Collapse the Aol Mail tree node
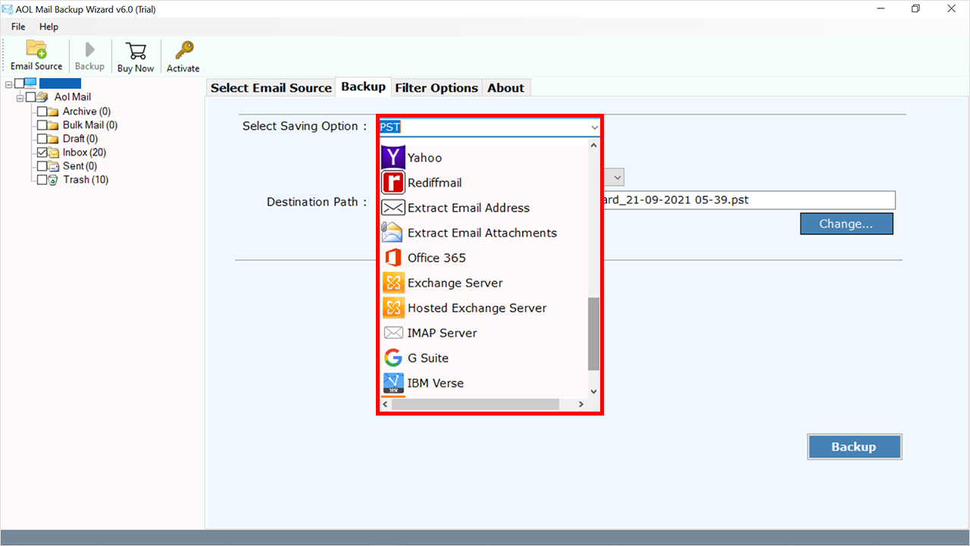The height and width of the screenshot is (546, 970). pos(20,98)
